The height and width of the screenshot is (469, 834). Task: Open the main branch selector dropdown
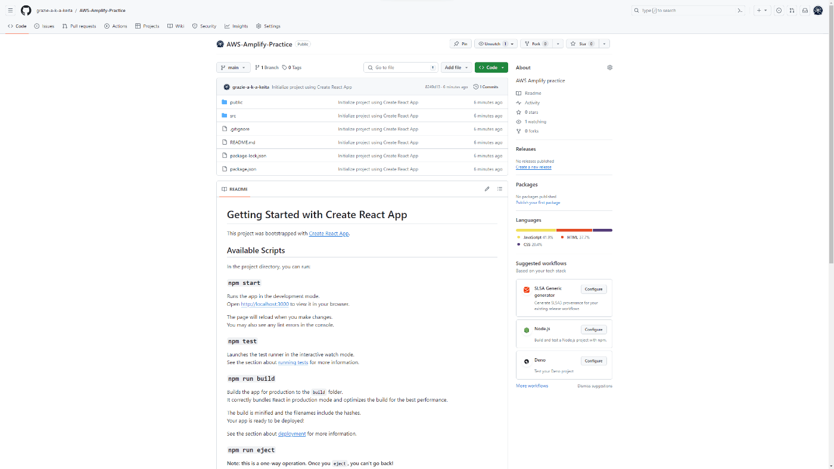[x=234, y=67]
